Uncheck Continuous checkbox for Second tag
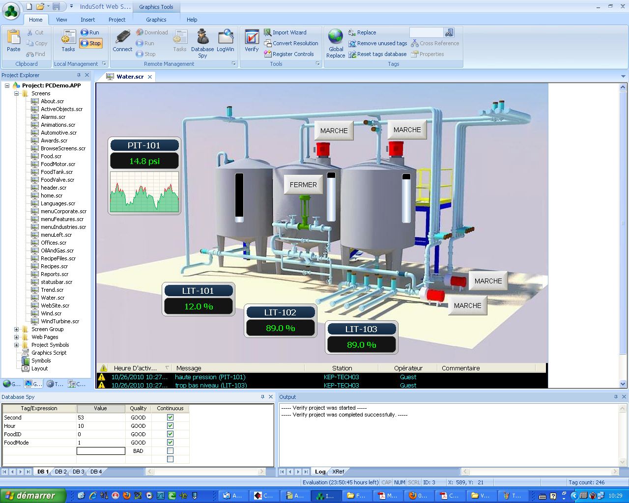 [x=170, y=418]
